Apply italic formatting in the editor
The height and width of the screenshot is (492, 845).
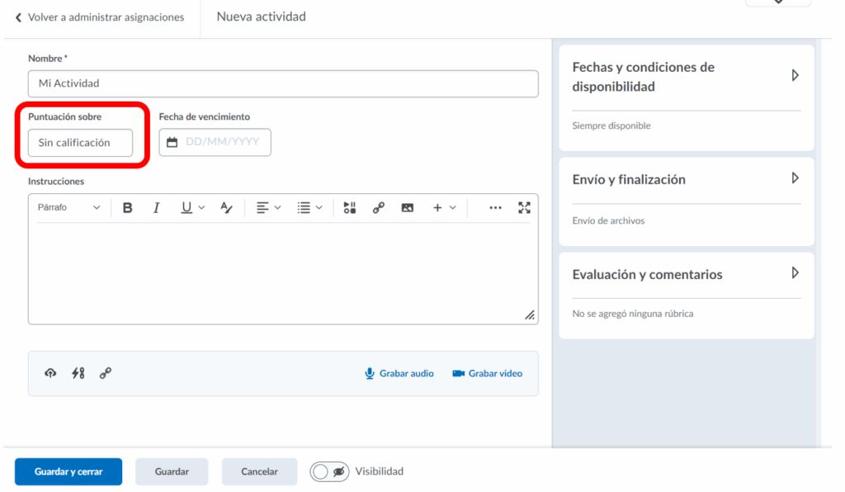pyautogui.click(x=156, y=208)
